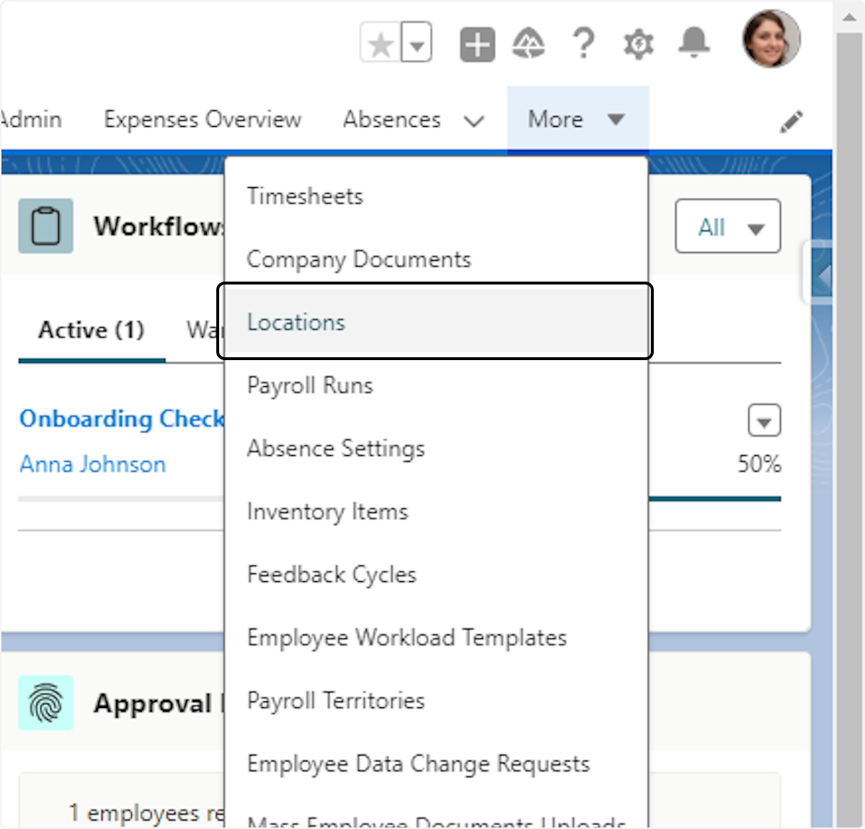Image resolution: width=865 pixels, height=829 pixels.
Task: Click the Favorites star icon
Action: point(380,45)
